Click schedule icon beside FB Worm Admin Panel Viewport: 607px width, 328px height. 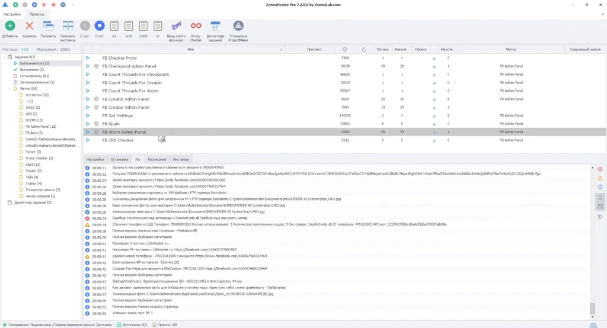(x=97, y=132)
